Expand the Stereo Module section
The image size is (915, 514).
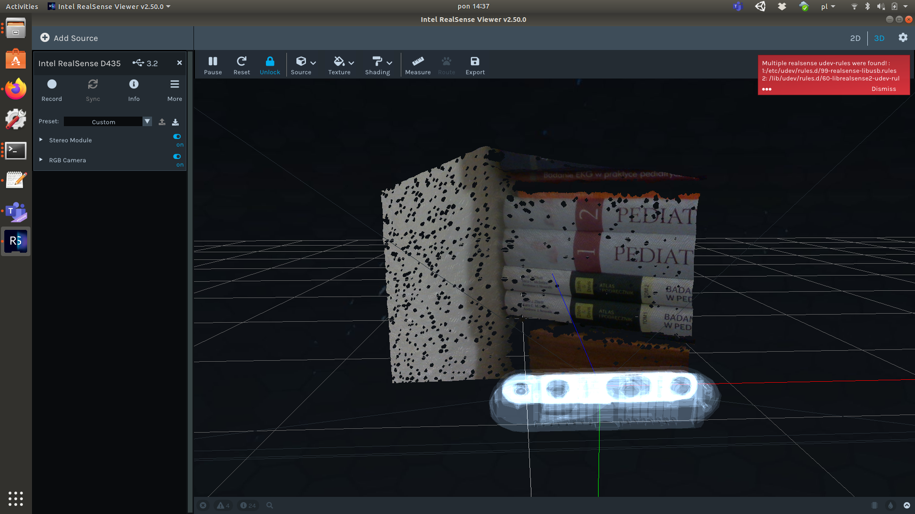pos(41,139)
